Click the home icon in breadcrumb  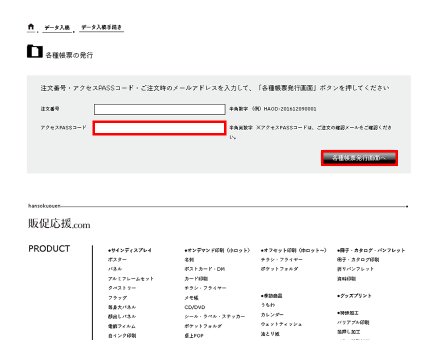pos(31,27)
